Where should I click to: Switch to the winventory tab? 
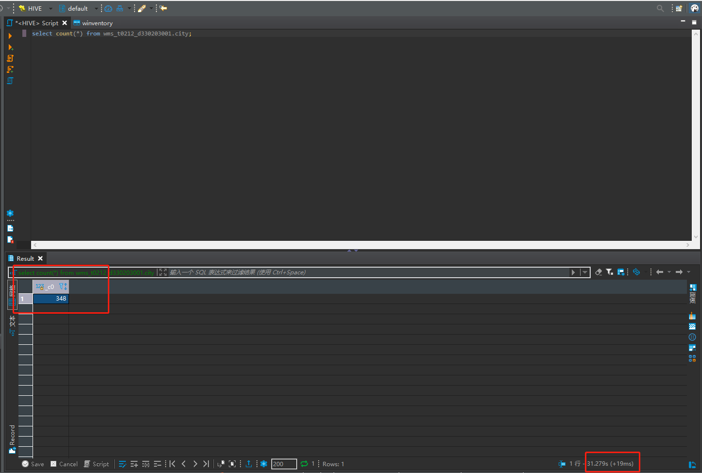pyautogui.click(x=93, y=23)
